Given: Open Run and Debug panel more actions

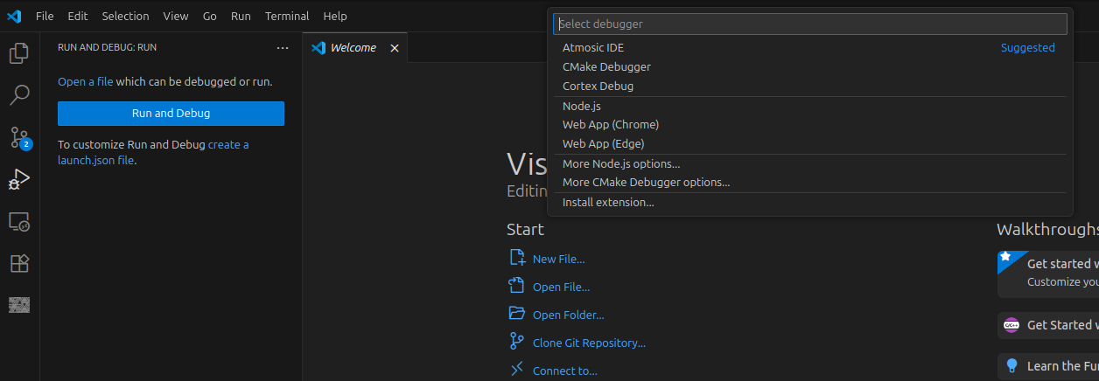Looking at the screenshot, I should click(282, 48).
